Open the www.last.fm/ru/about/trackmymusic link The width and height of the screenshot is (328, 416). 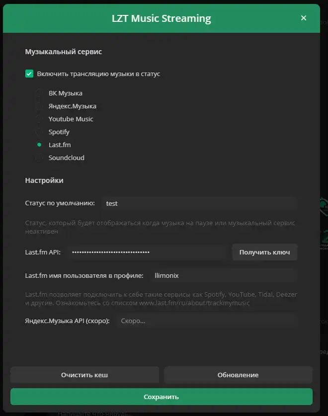click(194, 303)
